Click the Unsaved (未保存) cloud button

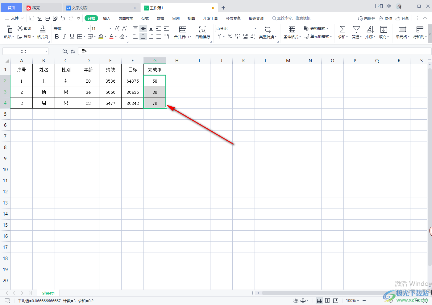(x=367, y=18)
